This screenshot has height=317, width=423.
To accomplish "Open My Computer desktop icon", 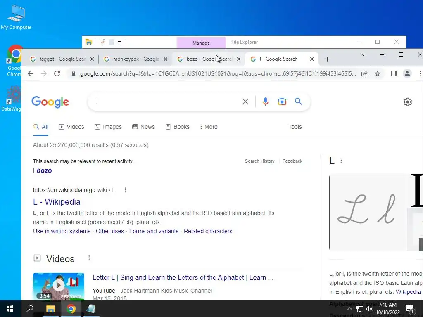I will click(x=16, y=17).
